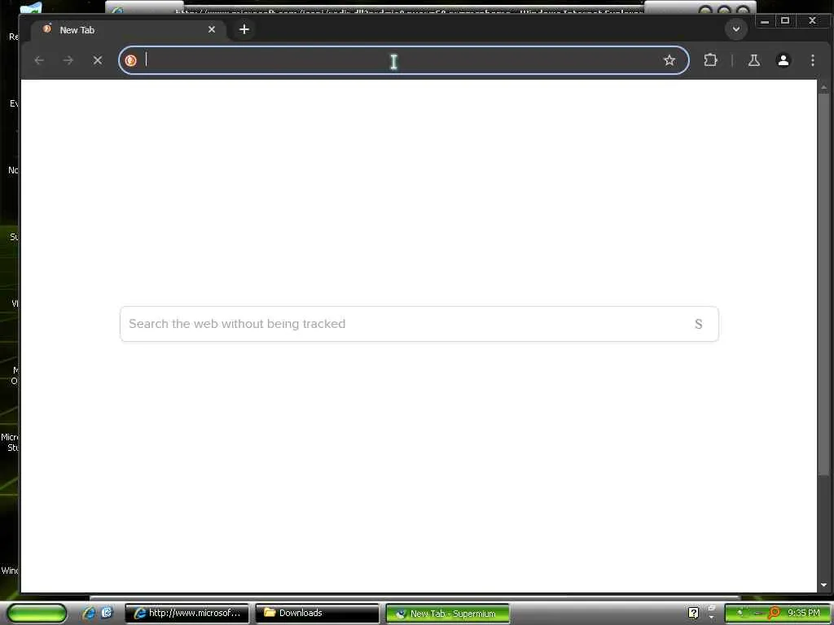This screenshot has width=834, height=625.
Task: Expand the tab search chevron
Action: click(x=736, y=28)
